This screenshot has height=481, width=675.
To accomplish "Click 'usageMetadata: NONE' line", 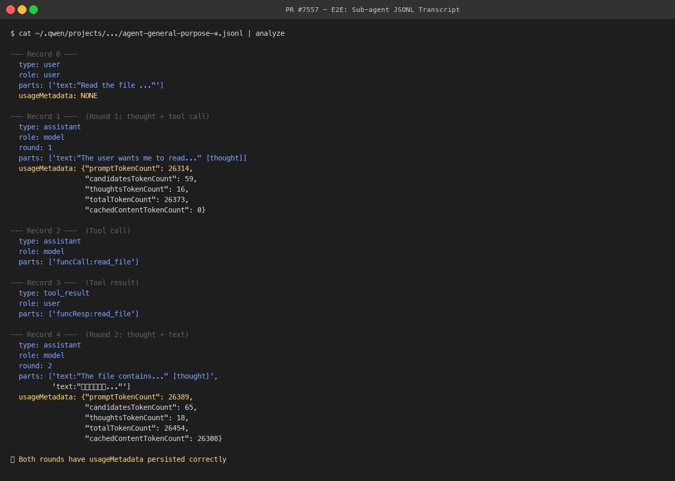I will pos(58,96).
